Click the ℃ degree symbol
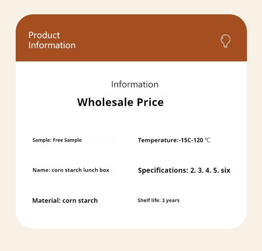This screenshot has height=251, width=262. (x=208, y=140)
